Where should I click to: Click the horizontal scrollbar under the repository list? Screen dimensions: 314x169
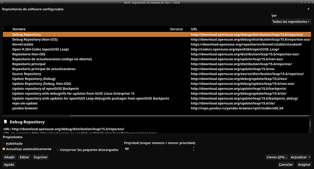(189, 116)
